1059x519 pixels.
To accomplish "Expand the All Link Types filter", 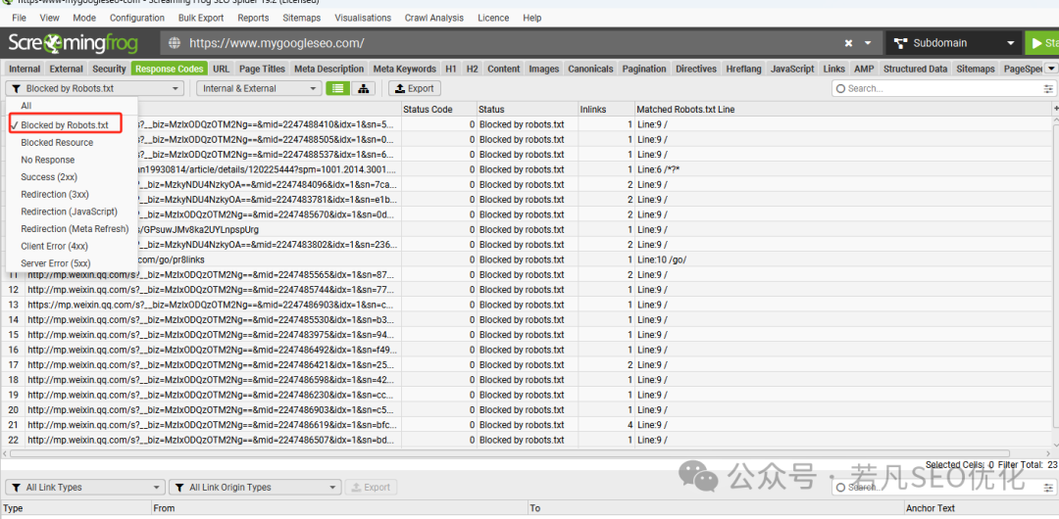I will [85, 488].
